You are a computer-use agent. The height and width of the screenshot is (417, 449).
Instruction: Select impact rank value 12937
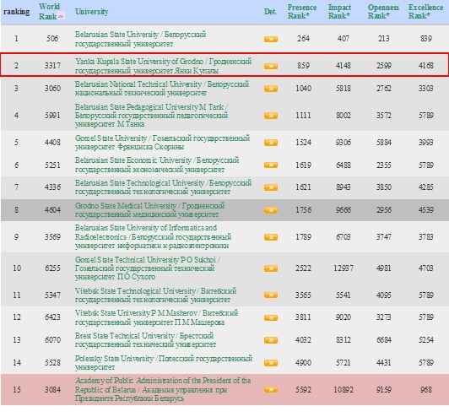[x=344, y=268]
